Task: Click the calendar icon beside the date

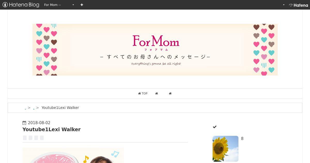Action: [x=24, y=123]
